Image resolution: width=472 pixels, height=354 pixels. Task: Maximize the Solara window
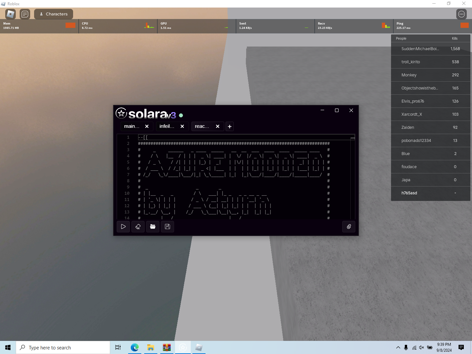point(337,110)
